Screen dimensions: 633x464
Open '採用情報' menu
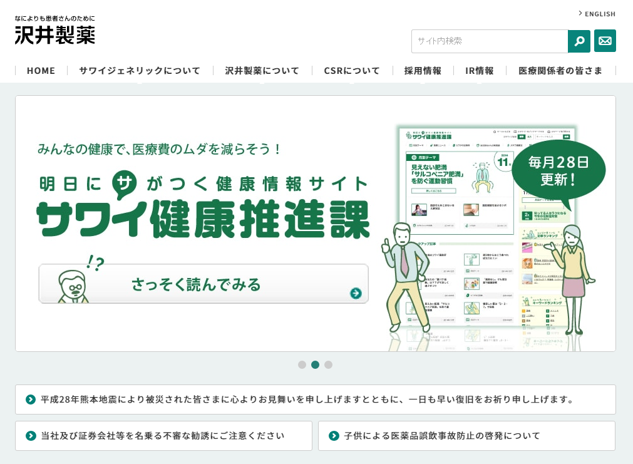tap(423, 71)
